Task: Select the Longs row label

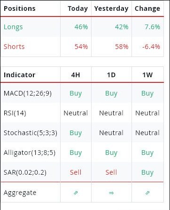Action: (x=13, y=27)
